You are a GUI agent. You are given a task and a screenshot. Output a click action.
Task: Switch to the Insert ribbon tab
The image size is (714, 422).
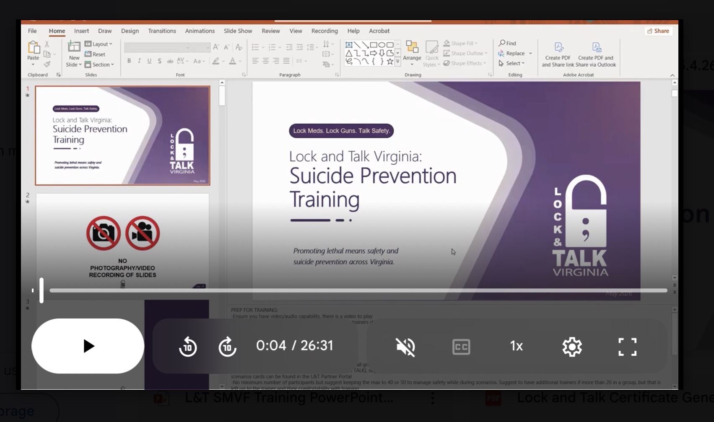click(81, 31)
